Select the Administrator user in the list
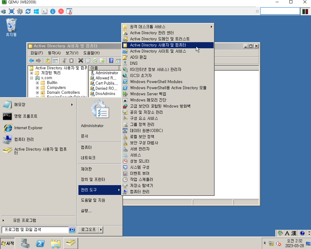 (x=107, y=73)
